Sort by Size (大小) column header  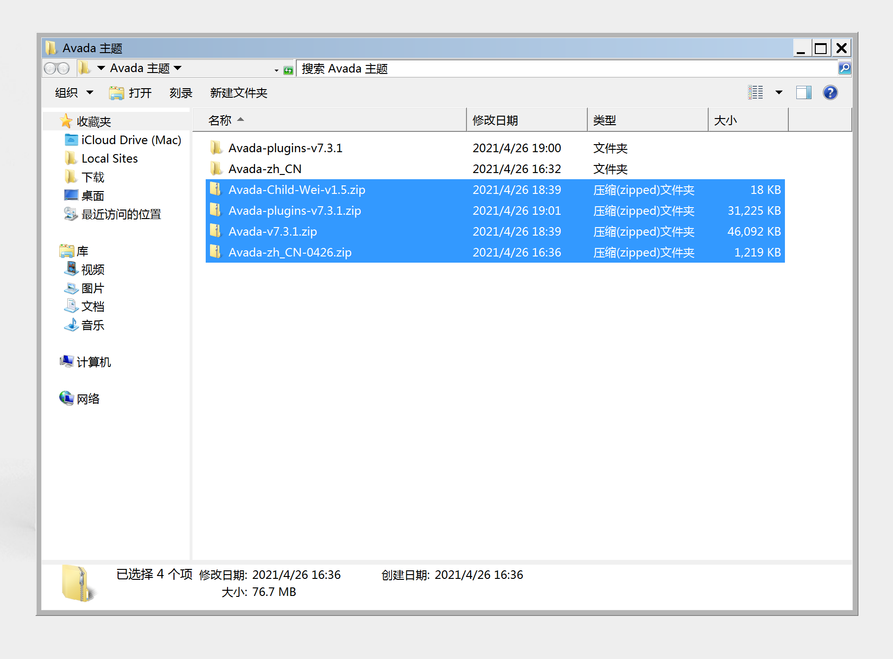click(748, 120)
